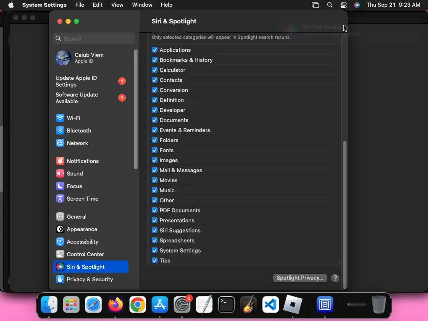
Task: Open the View menu
Action: [117, 5]
